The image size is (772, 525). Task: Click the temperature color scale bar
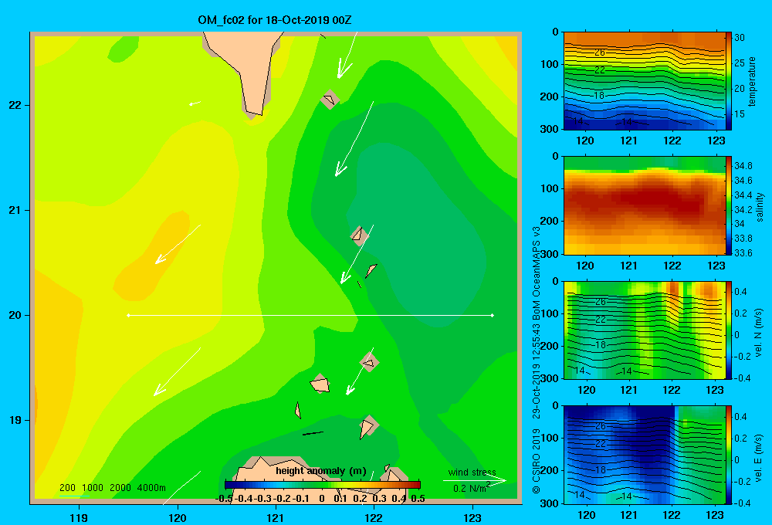[x=728, y=81]
